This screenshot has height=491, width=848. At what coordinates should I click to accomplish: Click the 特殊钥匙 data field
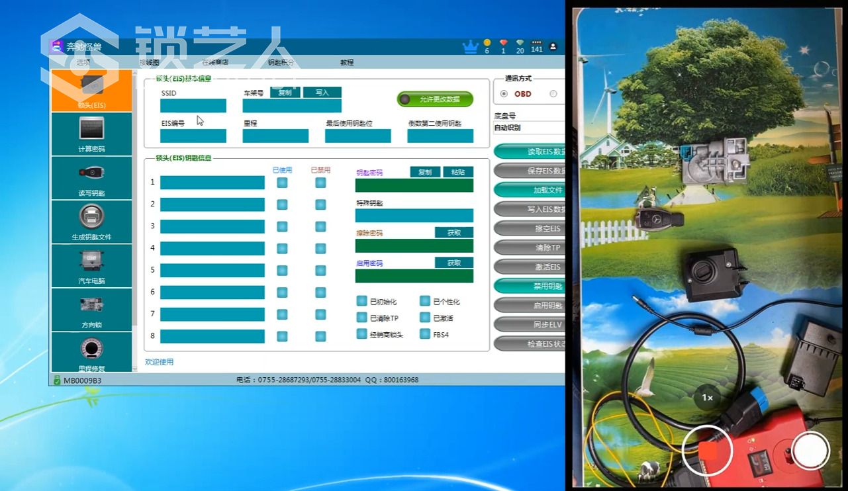[x=414, y=216]
